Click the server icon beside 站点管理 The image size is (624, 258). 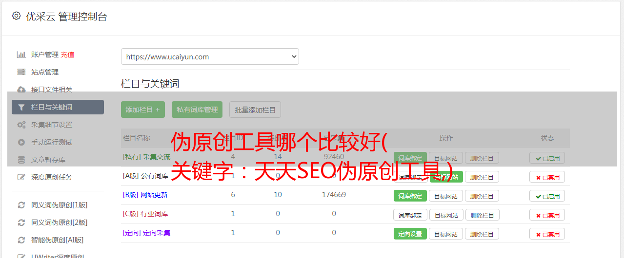pyautogui.click(x=21, y=72)
